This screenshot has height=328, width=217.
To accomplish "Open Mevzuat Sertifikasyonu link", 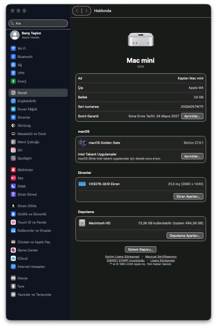I will tap(161, 257).
